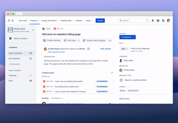Click the browser back arrow

coord(18,14)
